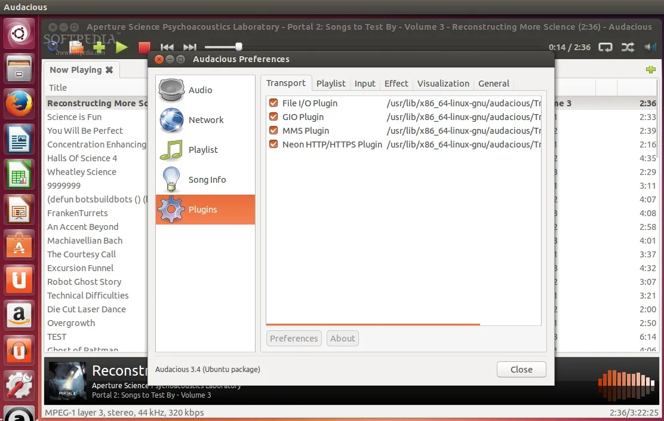This screenshot has width=664, height=421.
Task: Select the Network preferences category
Action: pos(205,120)
